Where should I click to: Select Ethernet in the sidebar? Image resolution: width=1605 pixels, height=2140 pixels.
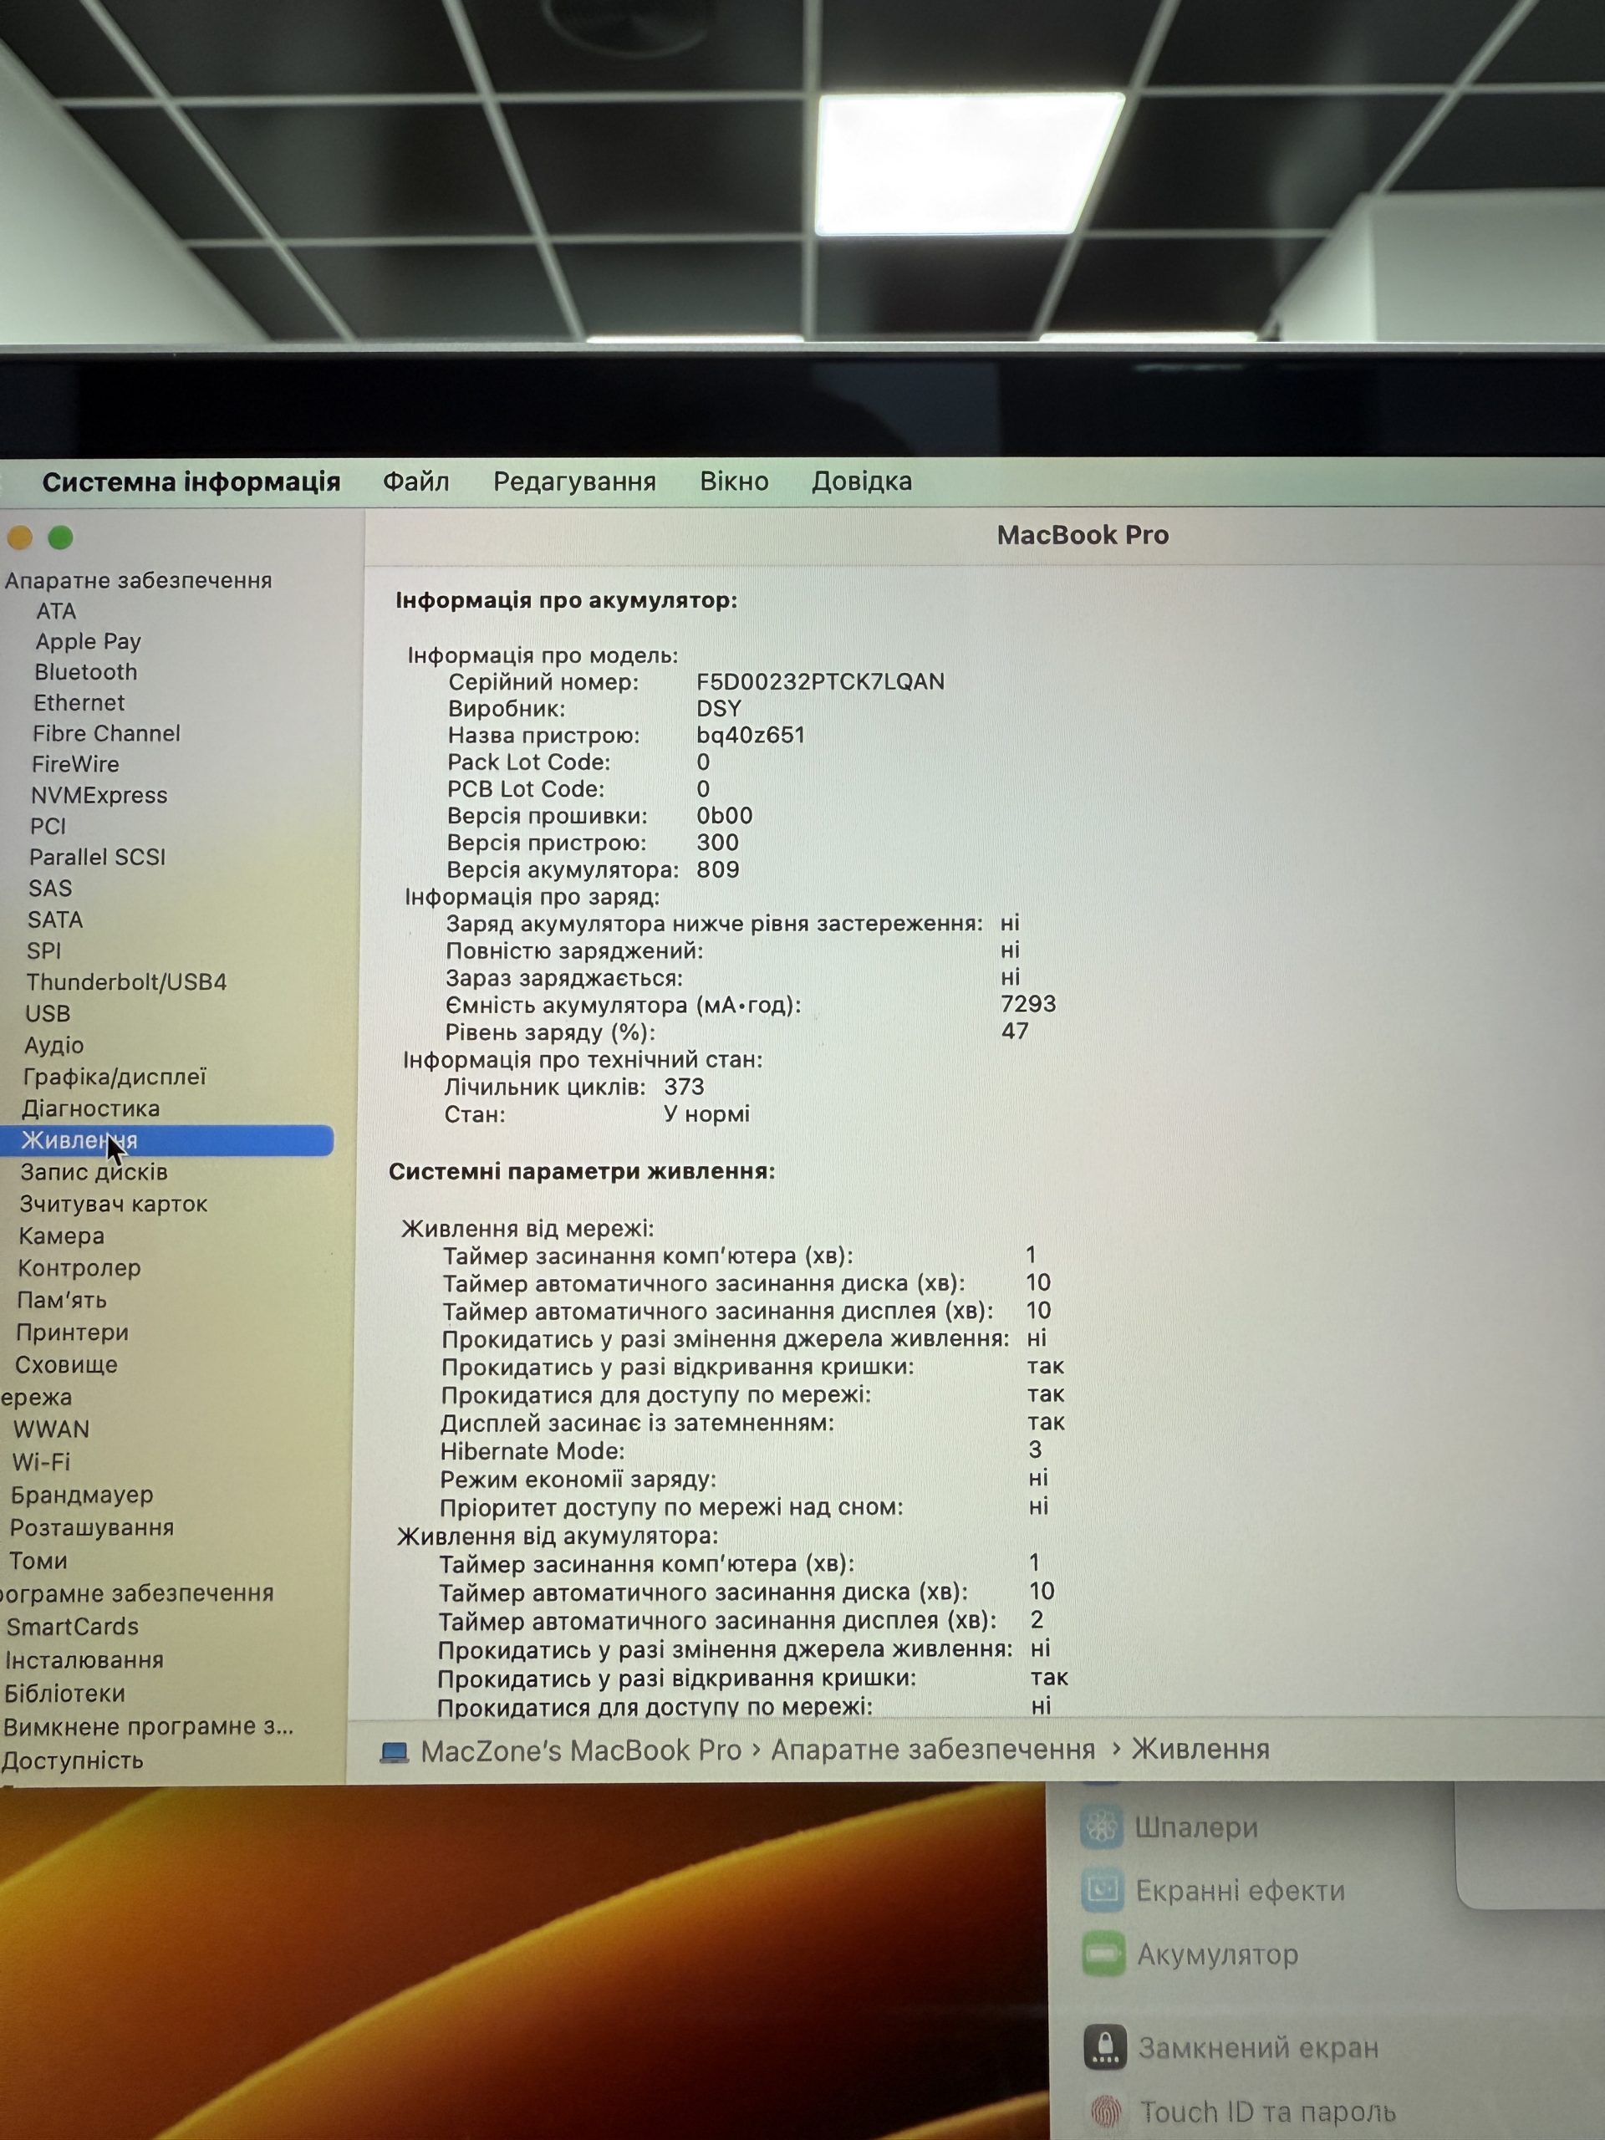pos(79,702)
